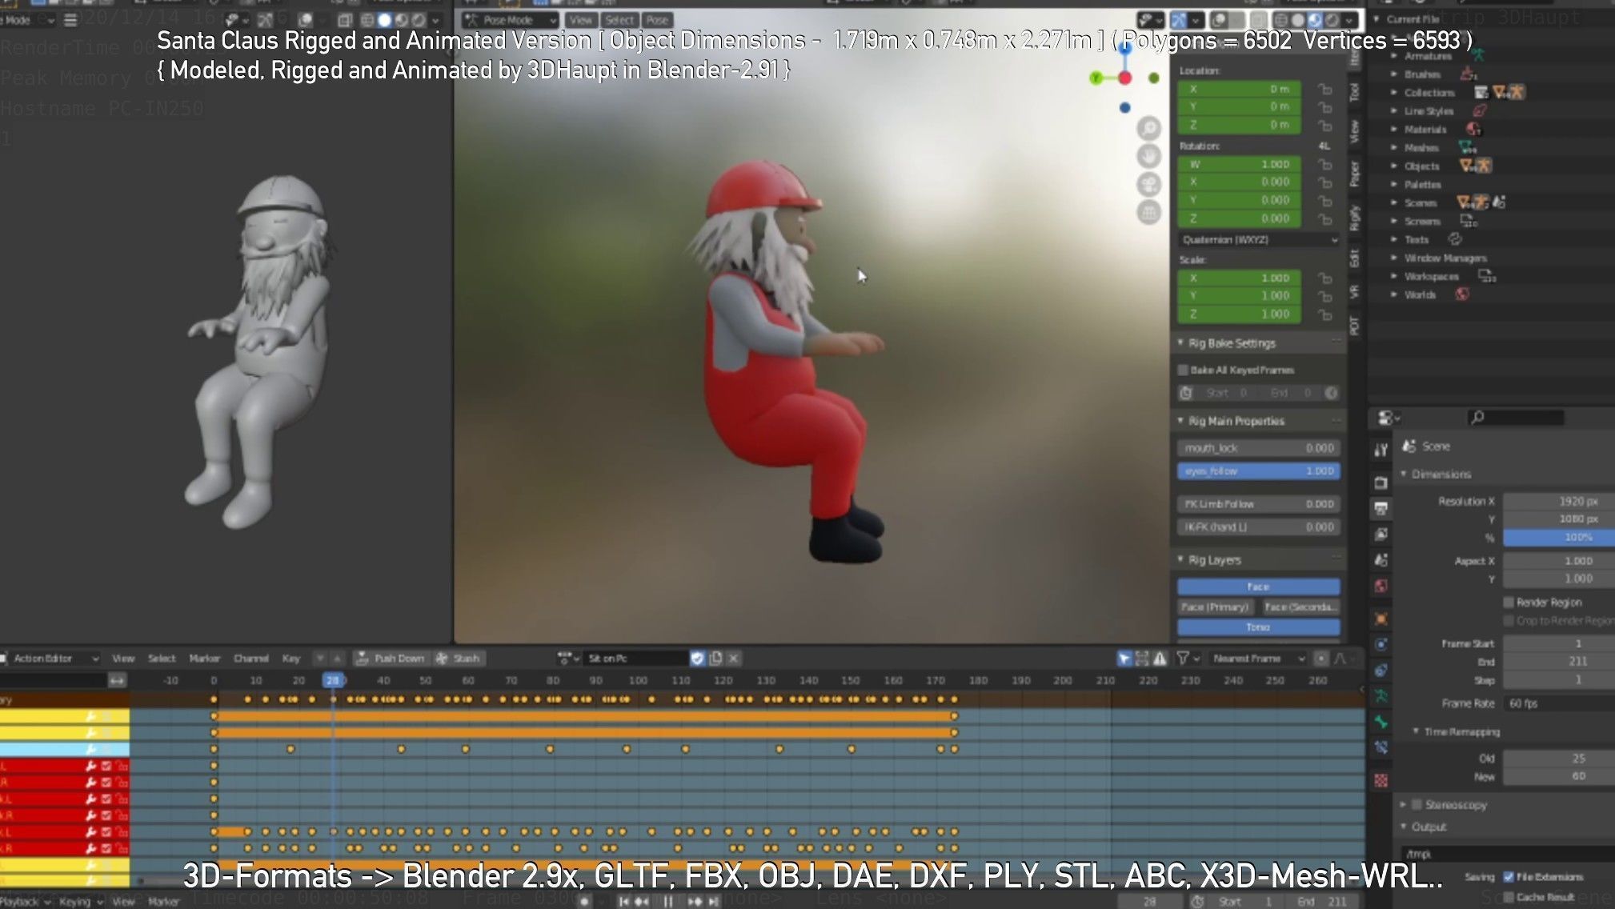Open the Keying menu in timeline
The height and width of the screenshot is (909, 1615).
pyautogui.click(x=80, y=901)
